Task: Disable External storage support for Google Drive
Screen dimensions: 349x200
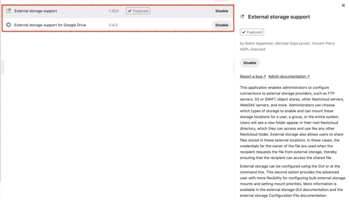Action: (221, 25)
